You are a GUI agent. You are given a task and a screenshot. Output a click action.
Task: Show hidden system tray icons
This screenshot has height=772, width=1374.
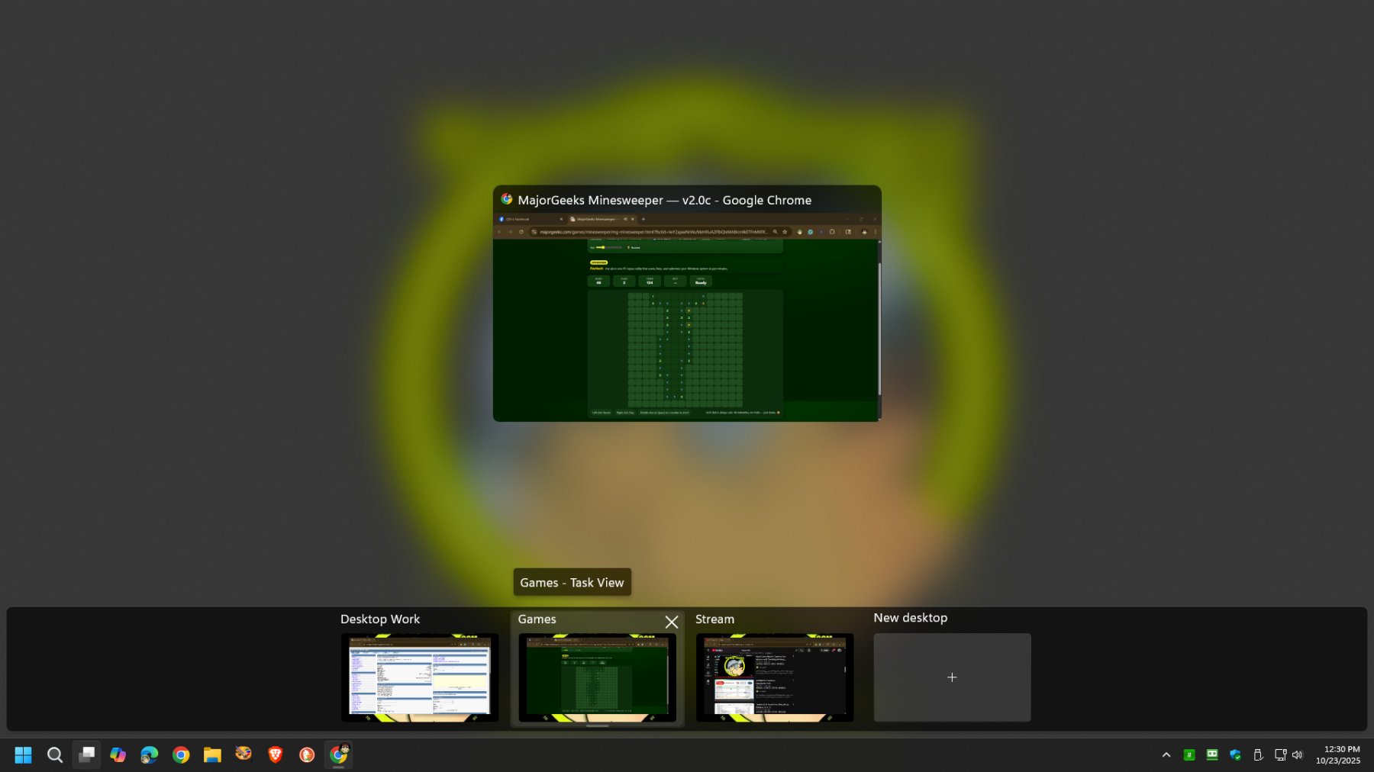click(x=1166, y=754)
